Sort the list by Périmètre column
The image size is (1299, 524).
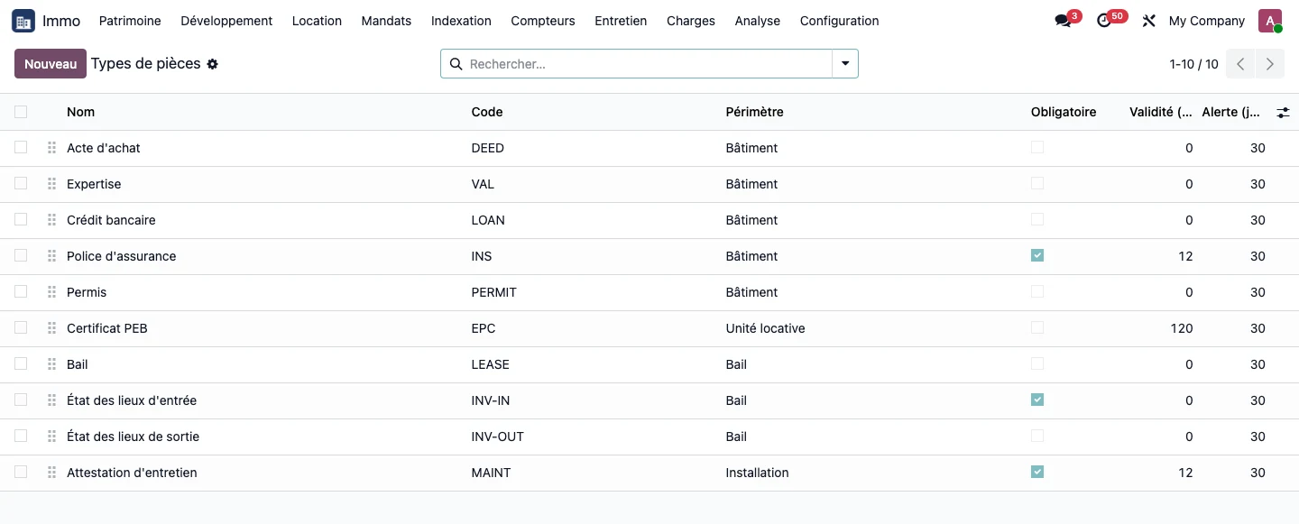(x=754, y=112)
